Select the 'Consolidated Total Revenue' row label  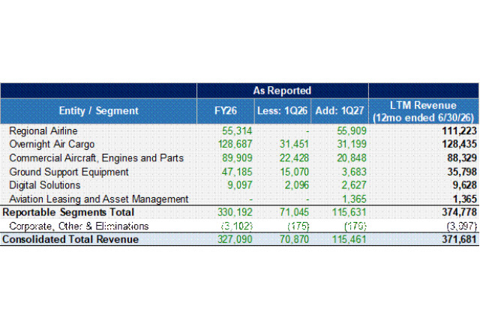pos(70,239)
